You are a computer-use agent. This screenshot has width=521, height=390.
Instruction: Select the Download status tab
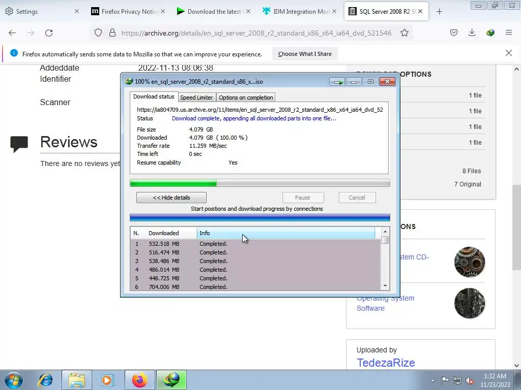click(154, 96)
